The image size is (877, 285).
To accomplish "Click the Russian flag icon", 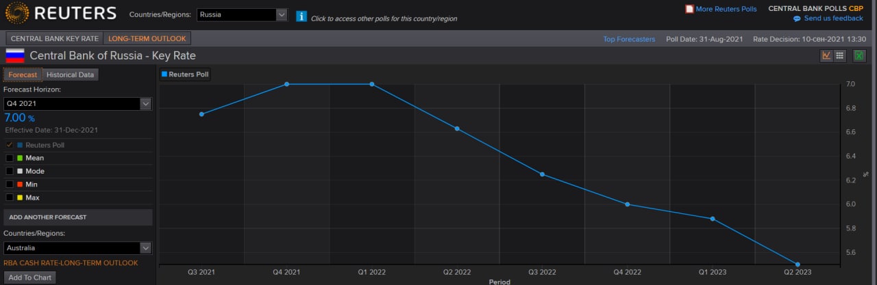I will [15, 56].
